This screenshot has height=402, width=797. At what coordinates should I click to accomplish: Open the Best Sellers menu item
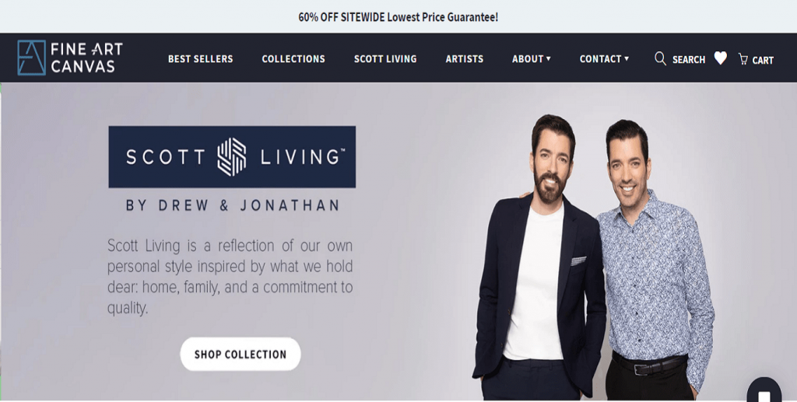tap(200, 59)
